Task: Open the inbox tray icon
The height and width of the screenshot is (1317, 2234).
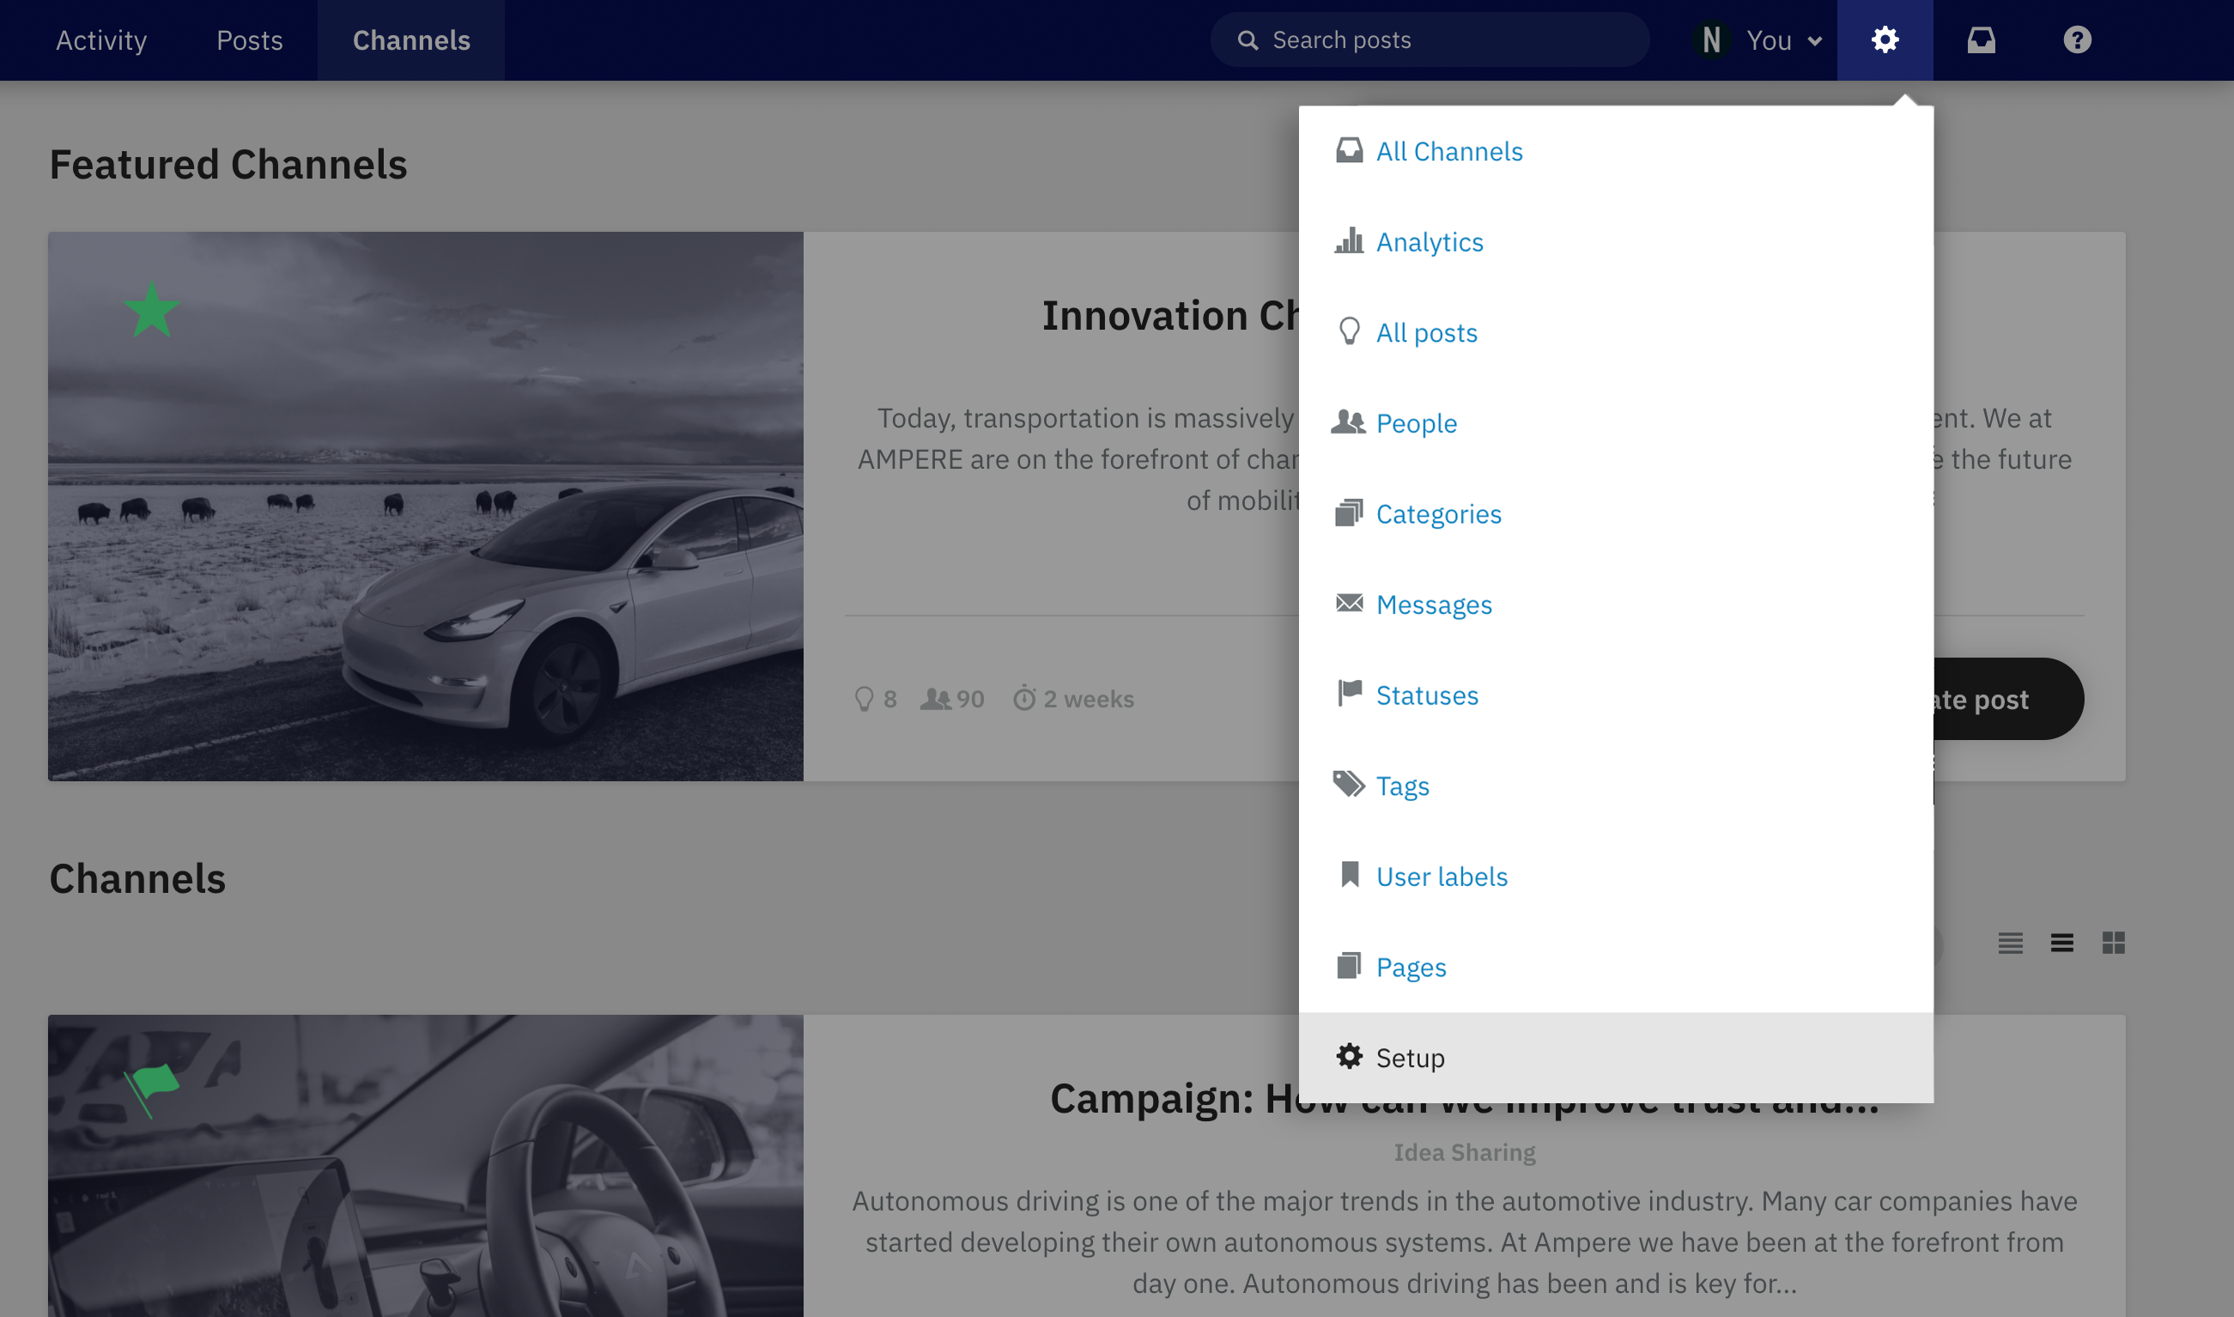Action: click(1981, 40)
